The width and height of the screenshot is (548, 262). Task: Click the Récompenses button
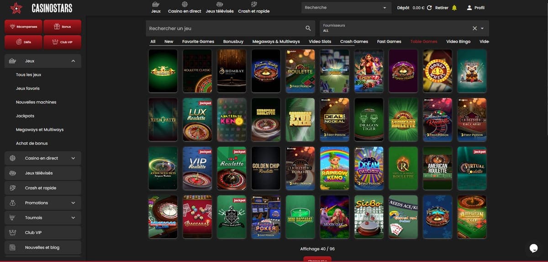click(24, 26)
